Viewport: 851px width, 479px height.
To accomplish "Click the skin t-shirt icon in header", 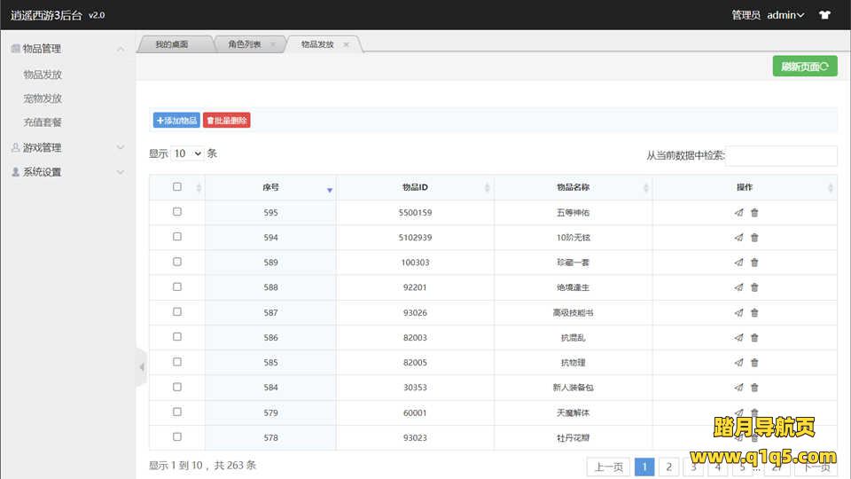I will [x=825, y=15].
